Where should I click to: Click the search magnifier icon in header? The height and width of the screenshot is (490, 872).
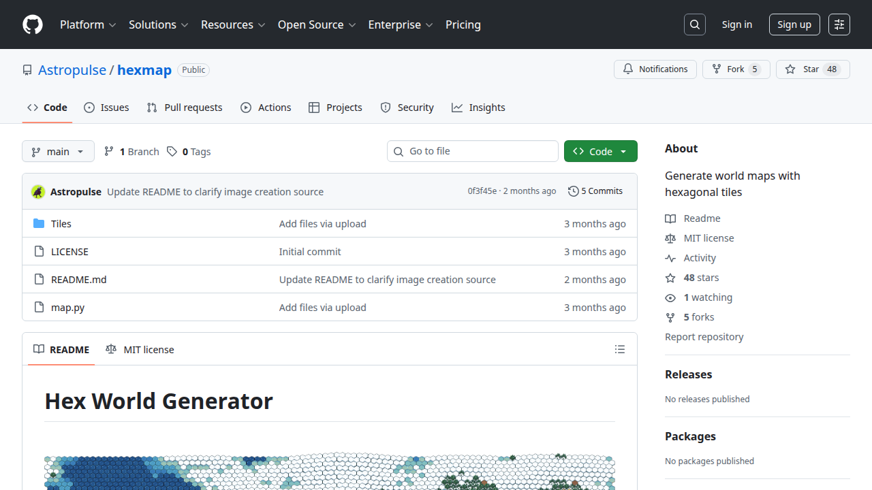(x=695, y=24)
